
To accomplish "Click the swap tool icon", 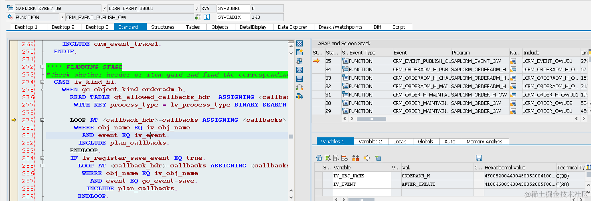I will (x=300, y=61).
